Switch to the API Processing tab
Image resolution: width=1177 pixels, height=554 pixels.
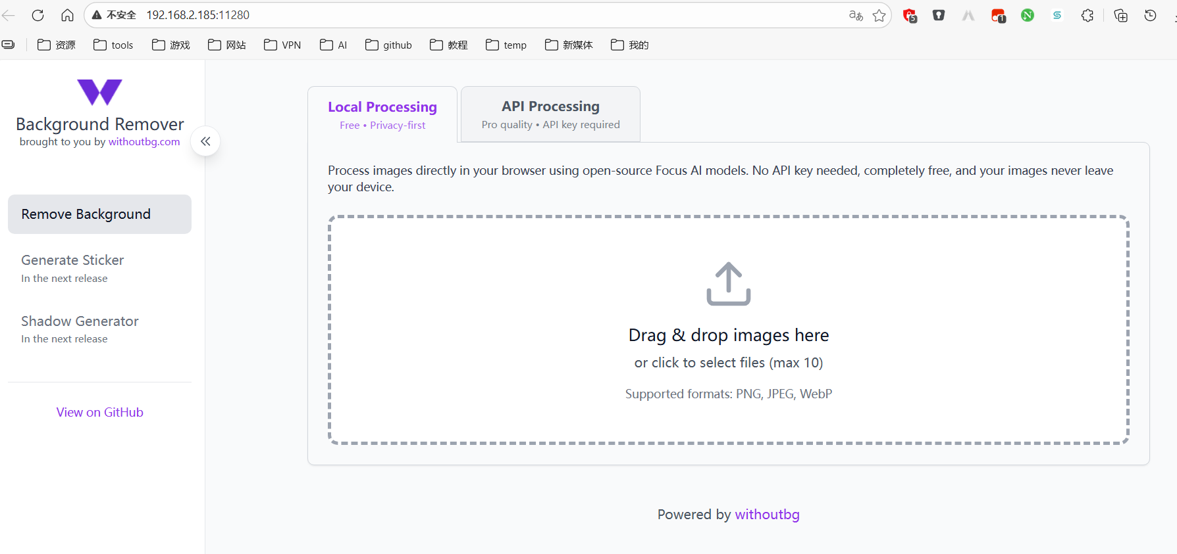coord(550,114)
